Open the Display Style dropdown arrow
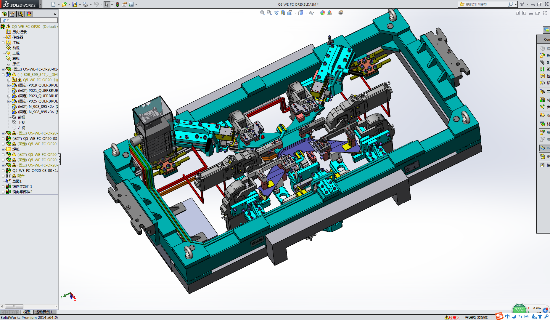550x320 pixels. [306, 13]
